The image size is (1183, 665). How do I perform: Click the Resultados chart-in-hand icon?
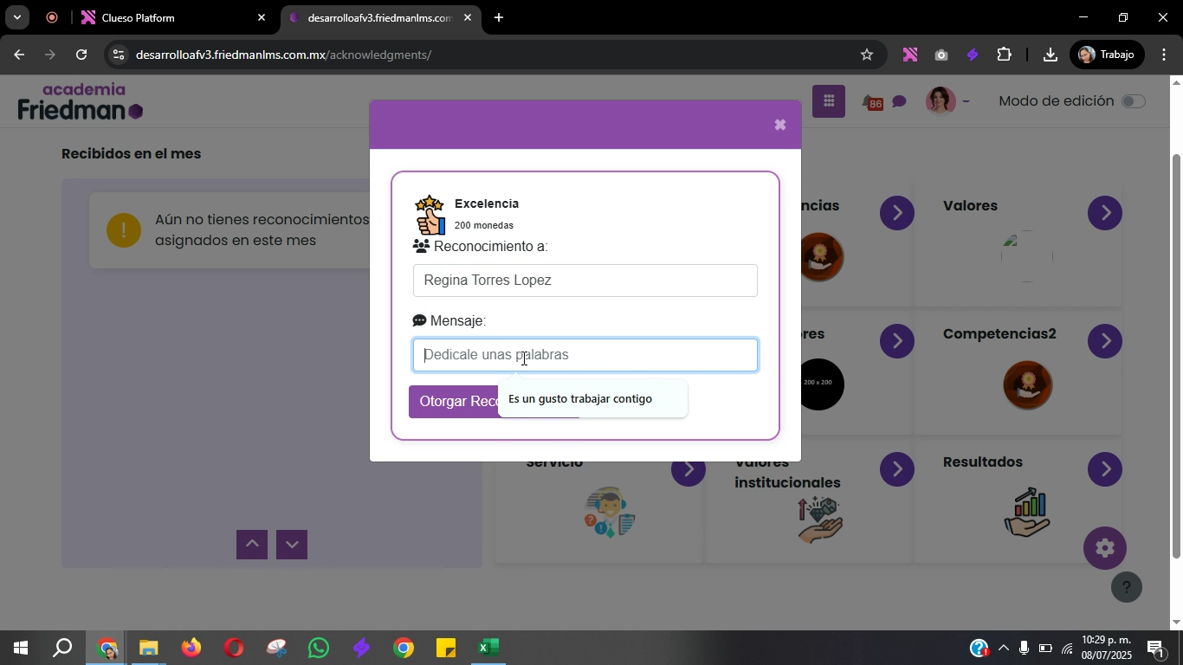point(1027,513)
